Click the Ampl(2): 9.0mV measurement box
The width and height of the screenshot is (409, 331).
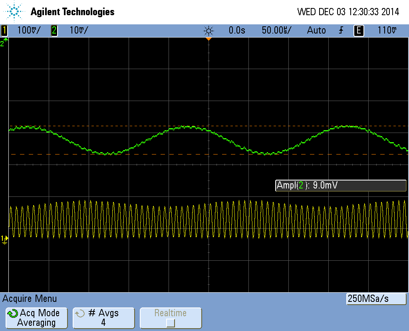click(340, 185)
